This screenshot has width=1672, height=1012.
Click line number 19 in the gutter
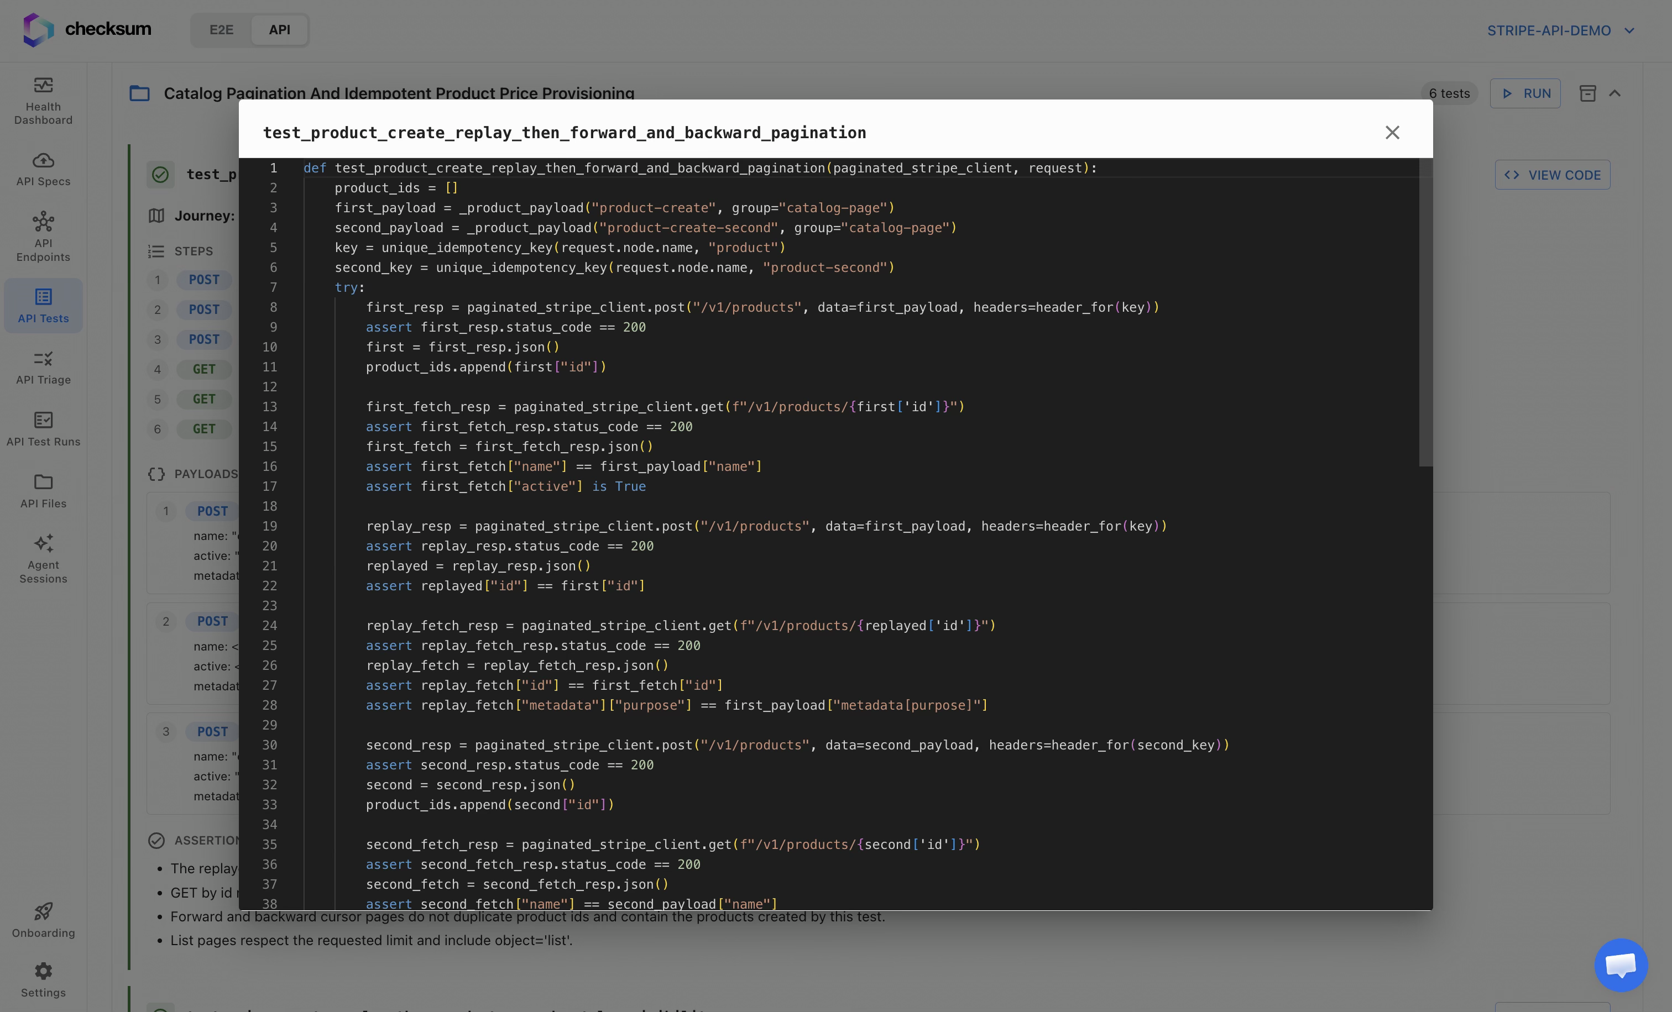point(269,526)
